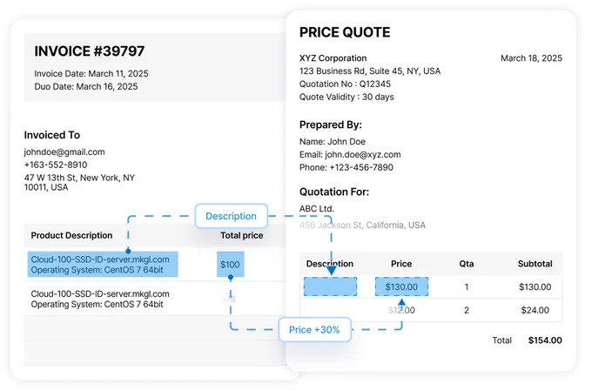Click the Qta column header
Viewport: 592px width, 391px height.
pos(467,264)
